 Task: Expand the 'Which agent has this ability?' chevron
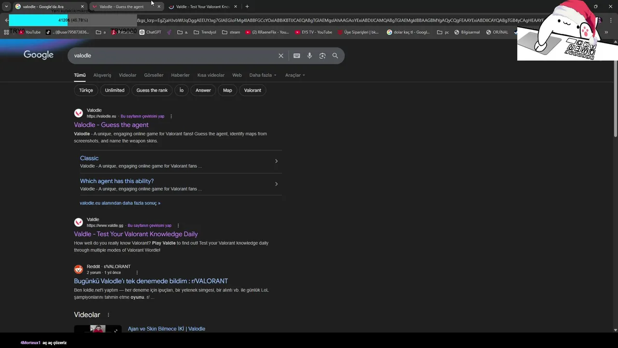(x=276, y=184)
